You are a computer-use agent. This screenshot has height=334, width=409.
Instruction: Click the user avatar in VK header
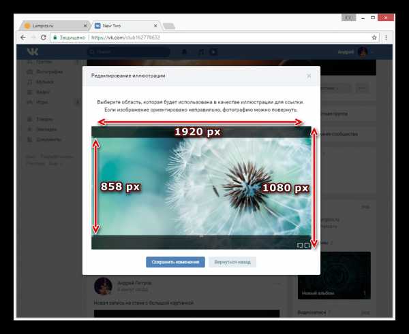click(363, 52)
